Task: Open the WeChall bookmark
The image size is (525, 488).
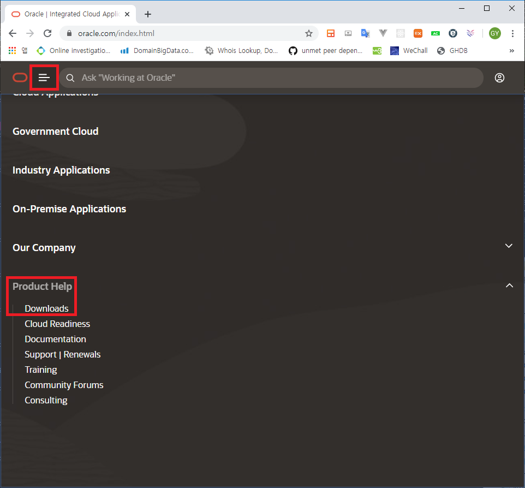Action: [x=409, y=51]
